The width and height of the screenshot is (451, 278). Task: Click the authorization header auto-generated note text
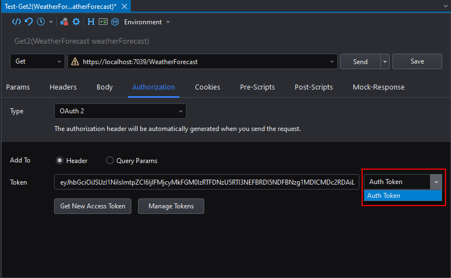click(x=177, y=129)
